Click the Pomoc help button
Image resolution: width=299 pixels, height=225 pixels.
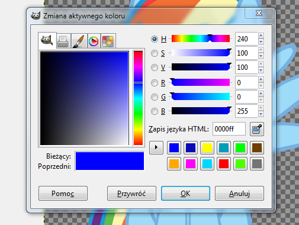click(63, 194)
